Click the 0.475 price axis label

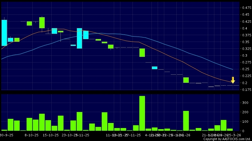[246, 8]
